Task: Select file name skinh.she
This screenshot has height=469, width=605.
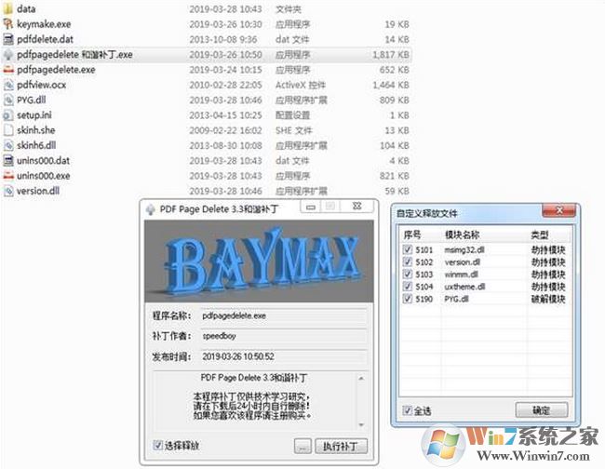Action: click(x=35, y=130)
